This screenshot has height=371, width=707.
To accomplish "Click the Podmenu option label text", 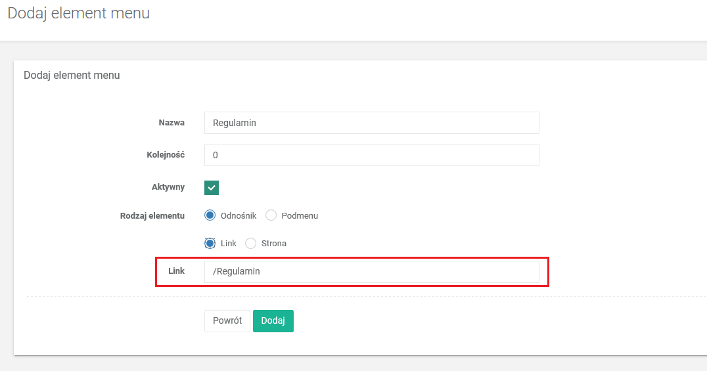I will [300, 215].
